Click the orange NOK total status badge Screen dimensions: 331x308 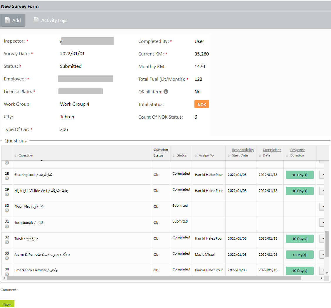pos(201,104)
